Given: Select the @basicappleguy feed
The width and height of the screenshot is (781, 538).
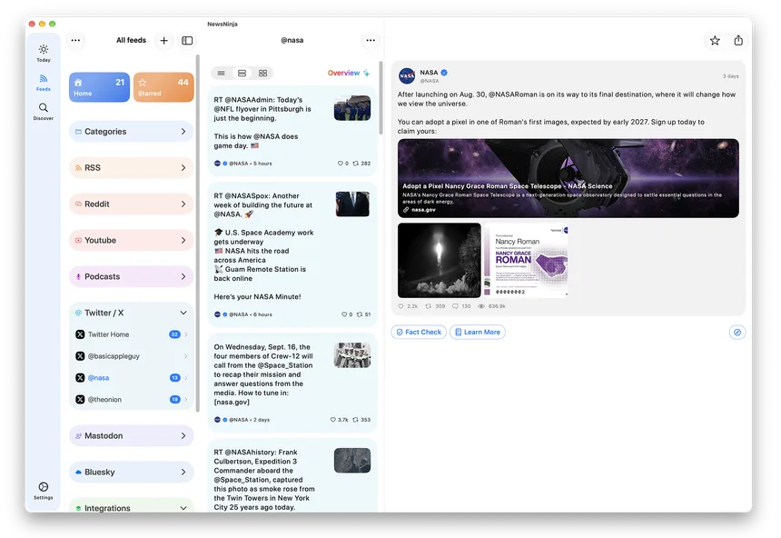Looking at the screenshot, I should (131, 356).
